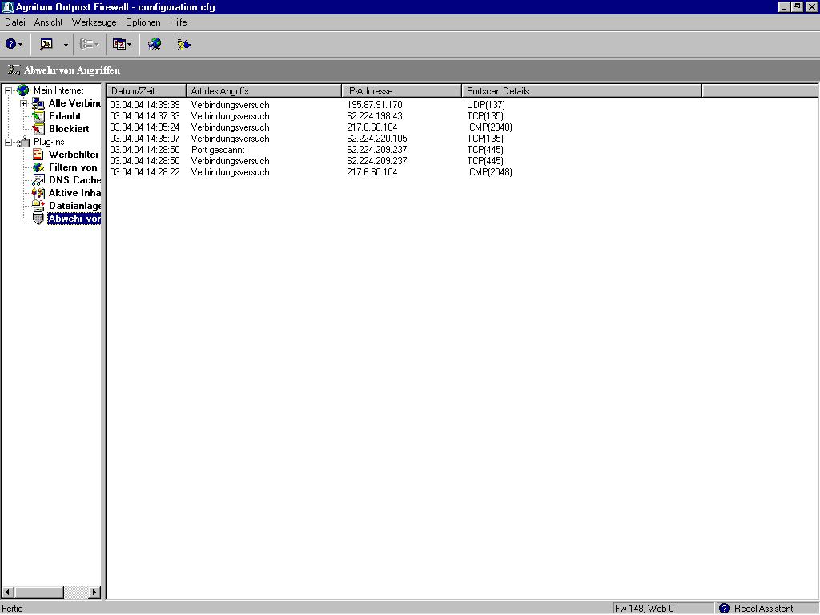Click right arrow of tree horizontal scrollbar
This screenshot has height=615, width=820.
(94, 593)
